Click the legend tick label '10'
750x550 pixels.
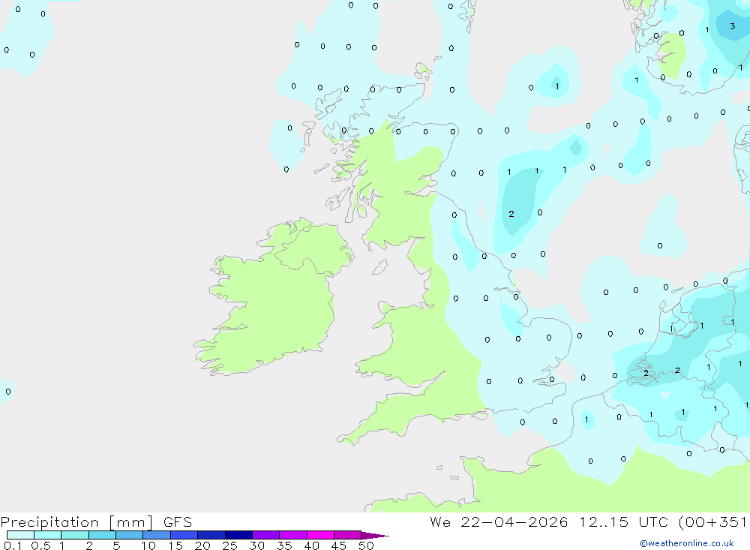point(148,545)
